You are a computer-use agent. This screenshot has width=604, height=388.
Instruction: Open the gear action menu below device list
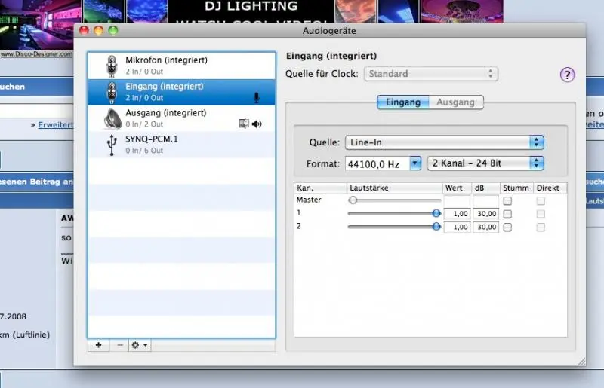[x=140, y=345]
